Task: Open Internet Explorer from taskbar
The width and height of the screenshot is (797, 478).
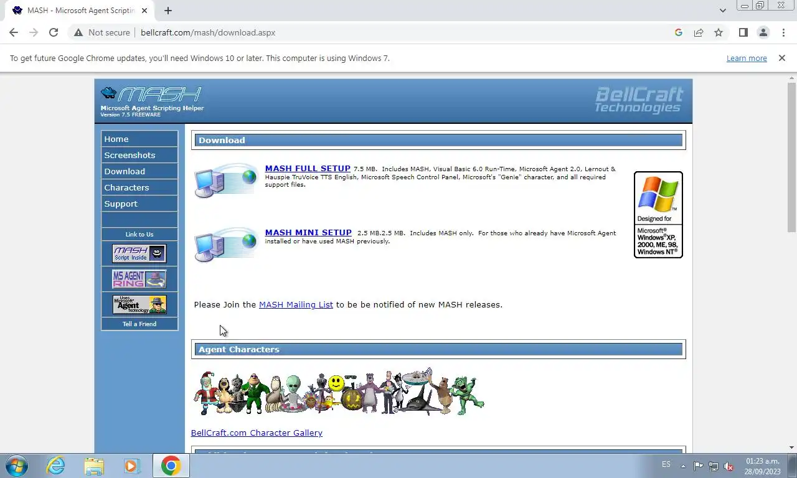Action: click(x=56, y=466)
